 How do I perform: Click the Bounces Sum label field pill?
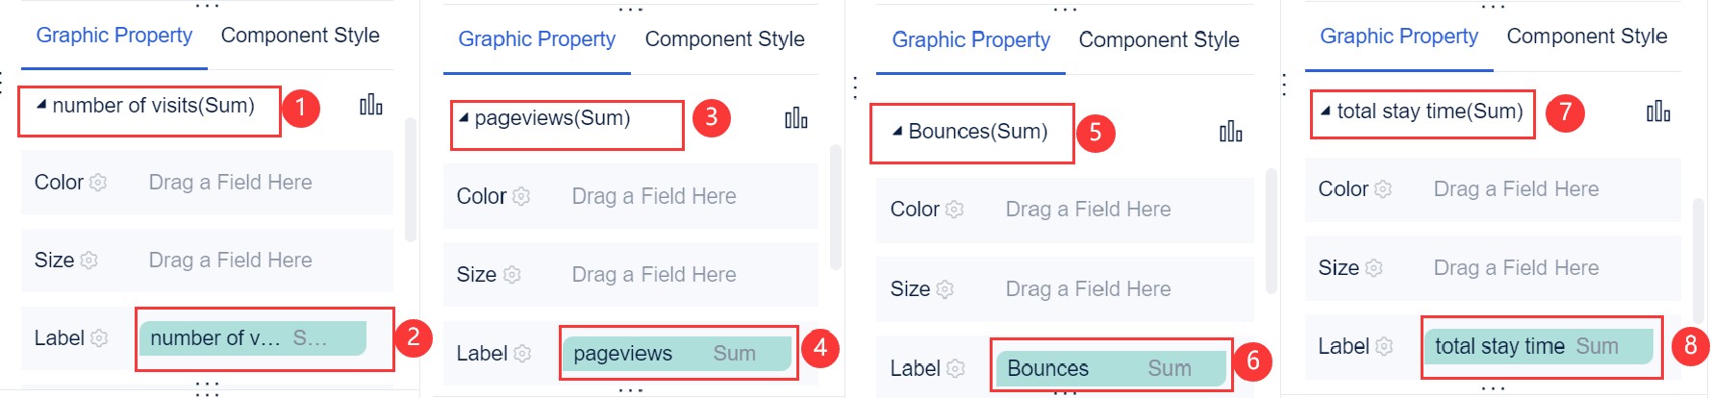point(1109,368)
